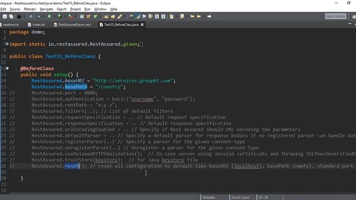Click the cursor position 28 : 26 status
Screen dimensions: 356x200
[263, 198]
